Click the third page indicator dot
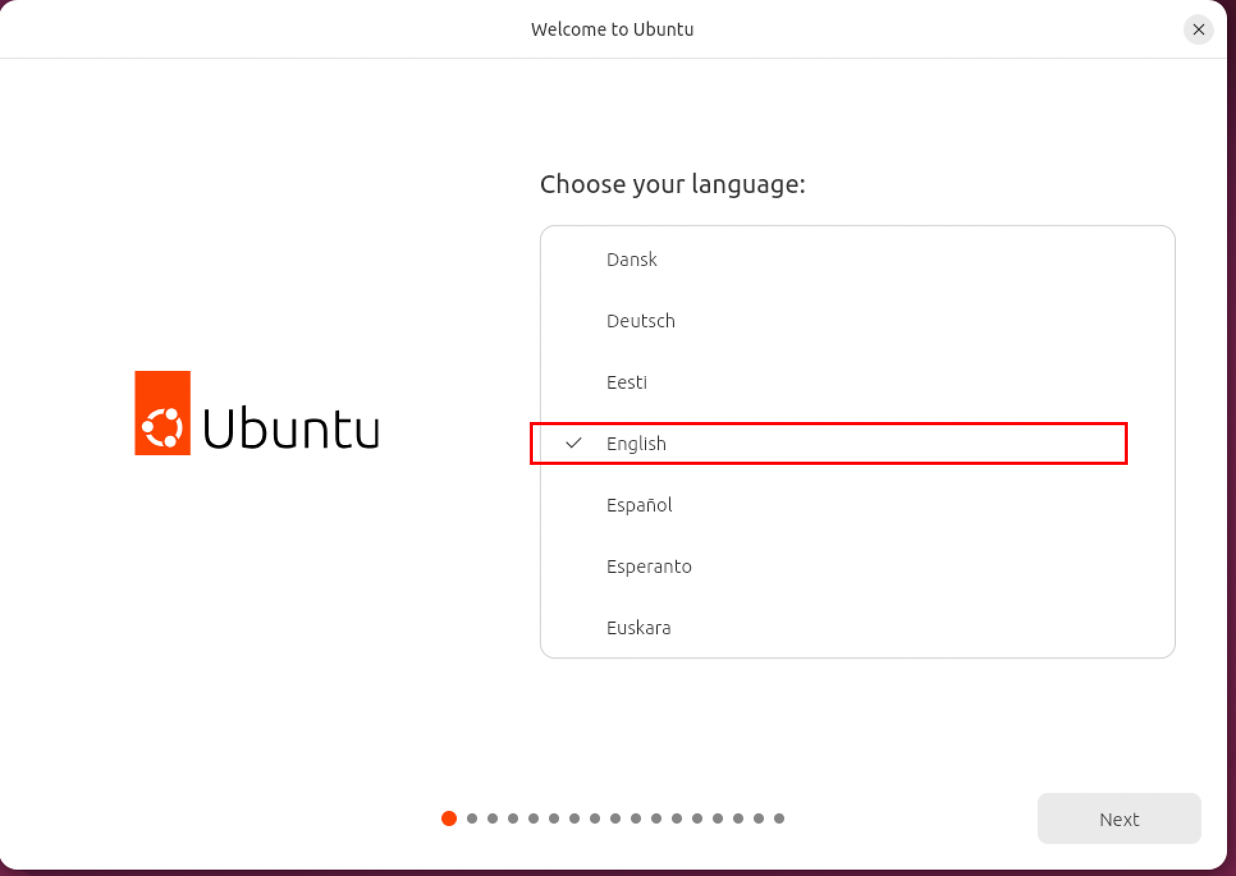1236x876 pixels. 493,818
